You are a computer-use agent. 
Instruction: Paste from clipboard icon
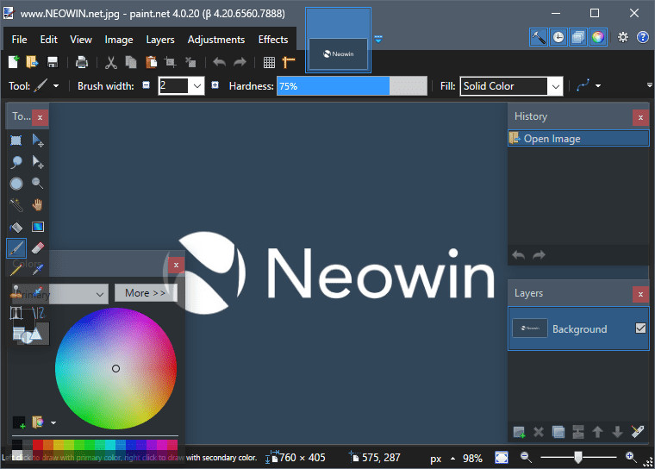click(151, 62)
